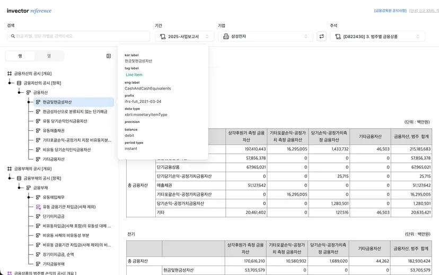Open the 금융감독원 공지사항 link
Viewport: 439px width, 275px height.
pyautogui.click(x=390, y=11)
